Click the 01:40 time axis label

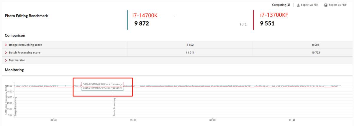click(53, 120)
